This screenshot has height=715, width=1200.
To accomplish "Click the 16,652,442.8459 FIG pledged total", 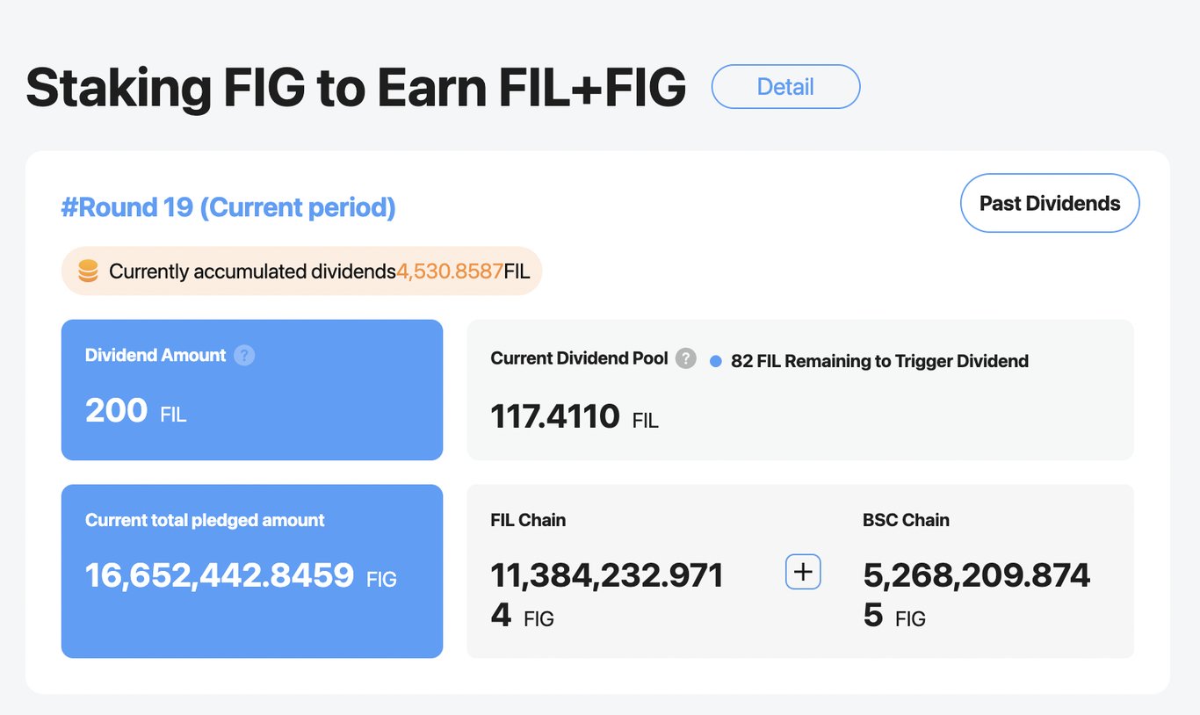I will click(x=220, y=576).
